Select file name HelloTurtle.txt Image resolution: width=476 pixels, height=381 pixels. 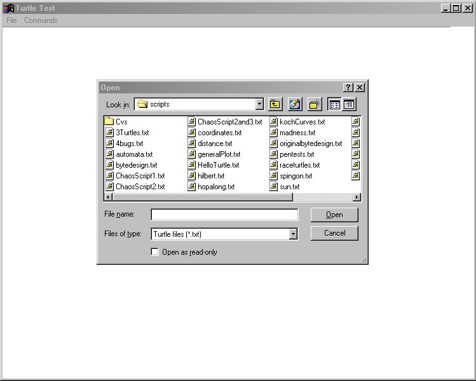[219, 165]
